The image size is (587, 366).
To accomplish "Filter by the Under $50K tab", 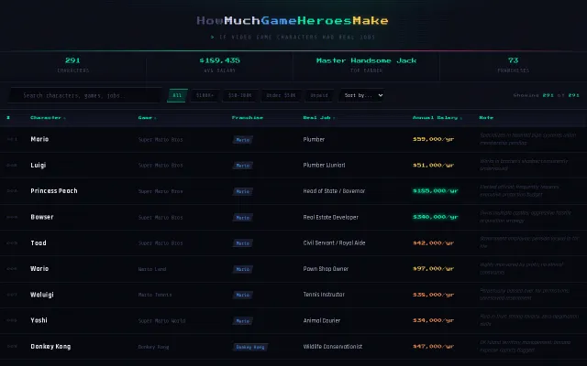I will click(x=282, y=95).
